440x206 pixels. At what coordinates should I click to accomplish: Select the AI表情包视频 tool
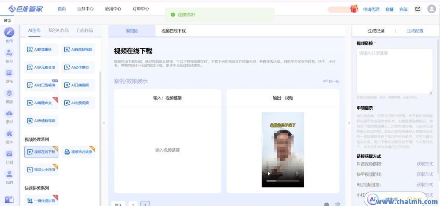pos(41,121)
